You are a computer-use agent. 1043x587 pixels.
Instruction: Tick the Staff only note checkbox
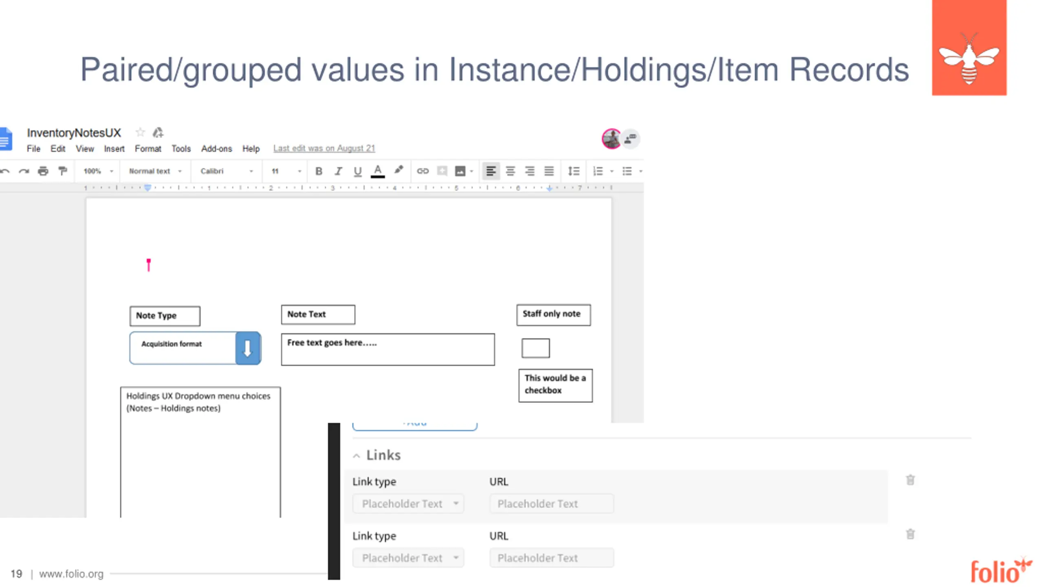click(x=536, y=348)
